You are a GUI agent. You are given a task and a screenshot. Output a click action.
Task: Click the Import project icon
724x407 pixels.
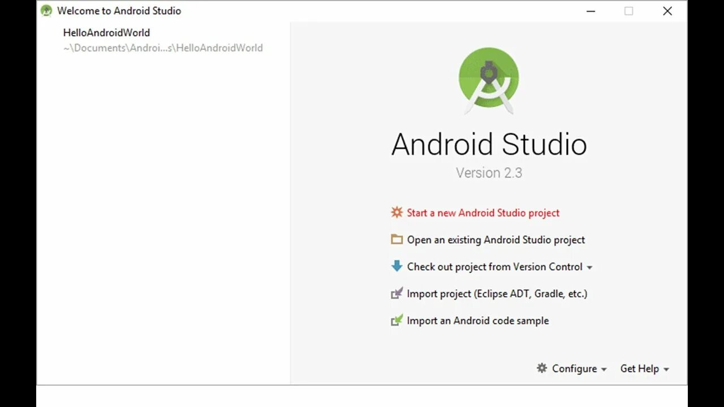click(x=397, y=293)
